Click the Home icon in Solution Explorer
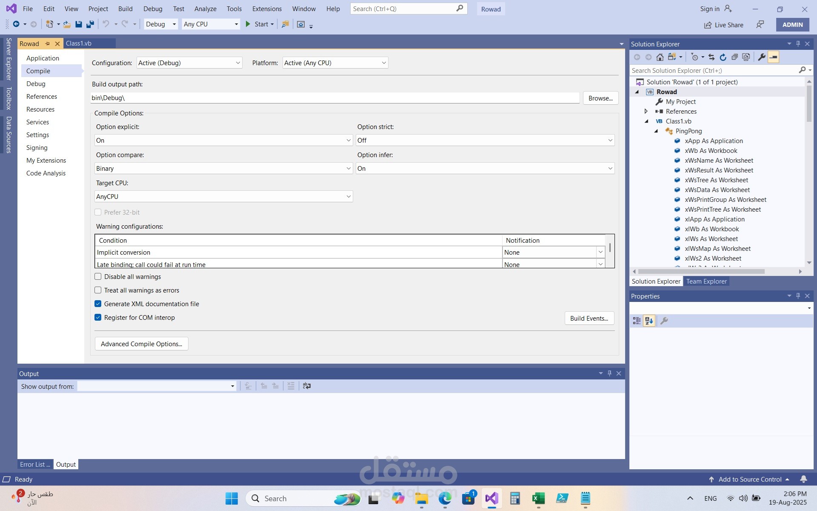 [660, 57]
